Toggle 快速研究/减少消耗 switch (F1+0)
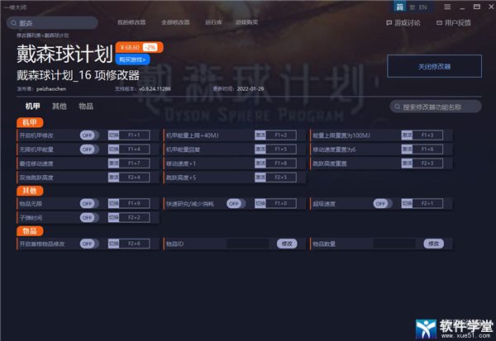 coord(236,203)
